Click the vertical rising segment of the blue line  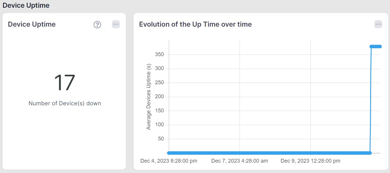tap(370, 100)
